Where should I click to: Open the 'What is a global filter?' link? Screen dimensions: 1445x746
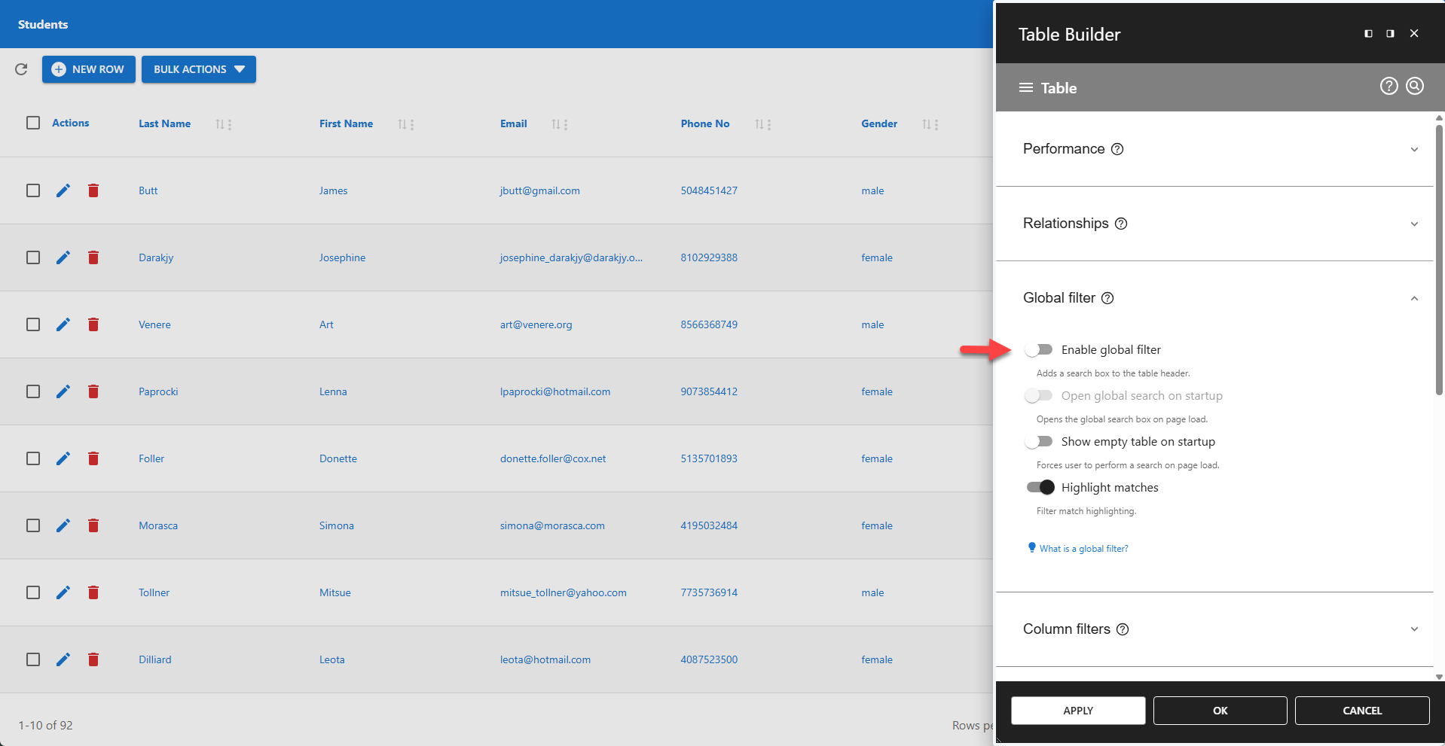(1083, 548)
